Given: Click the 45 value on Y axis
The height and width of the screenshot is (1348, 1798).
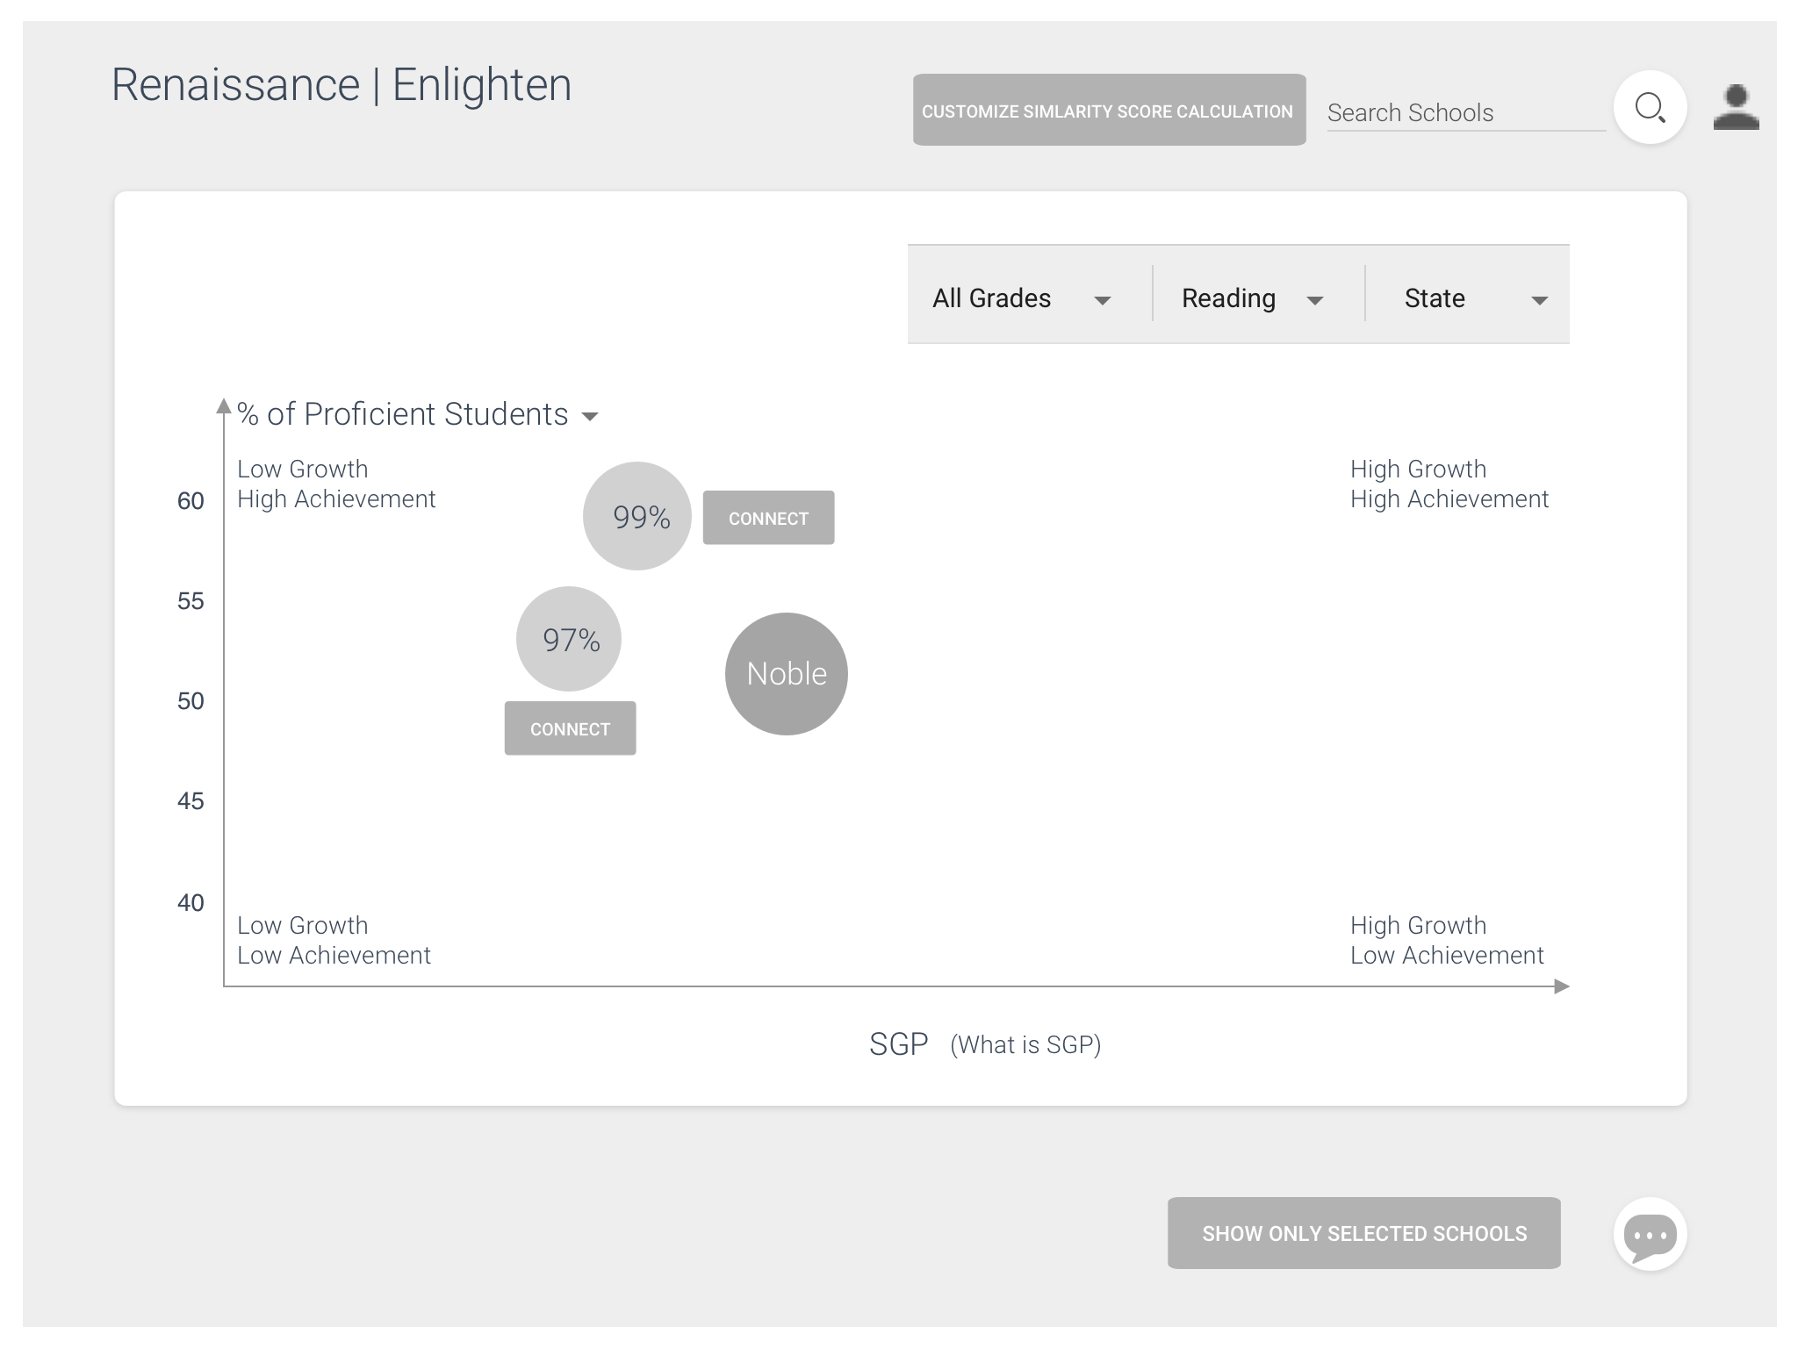Looking at the screenshot, I should tap(191, 801).
